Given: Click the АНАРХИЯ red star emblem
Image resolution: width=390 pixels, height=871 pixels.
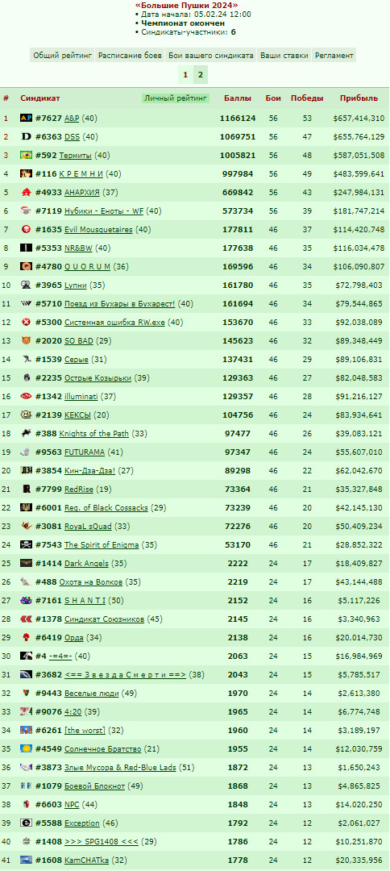Looking at the screenshot, I should (x=26, y=192).
